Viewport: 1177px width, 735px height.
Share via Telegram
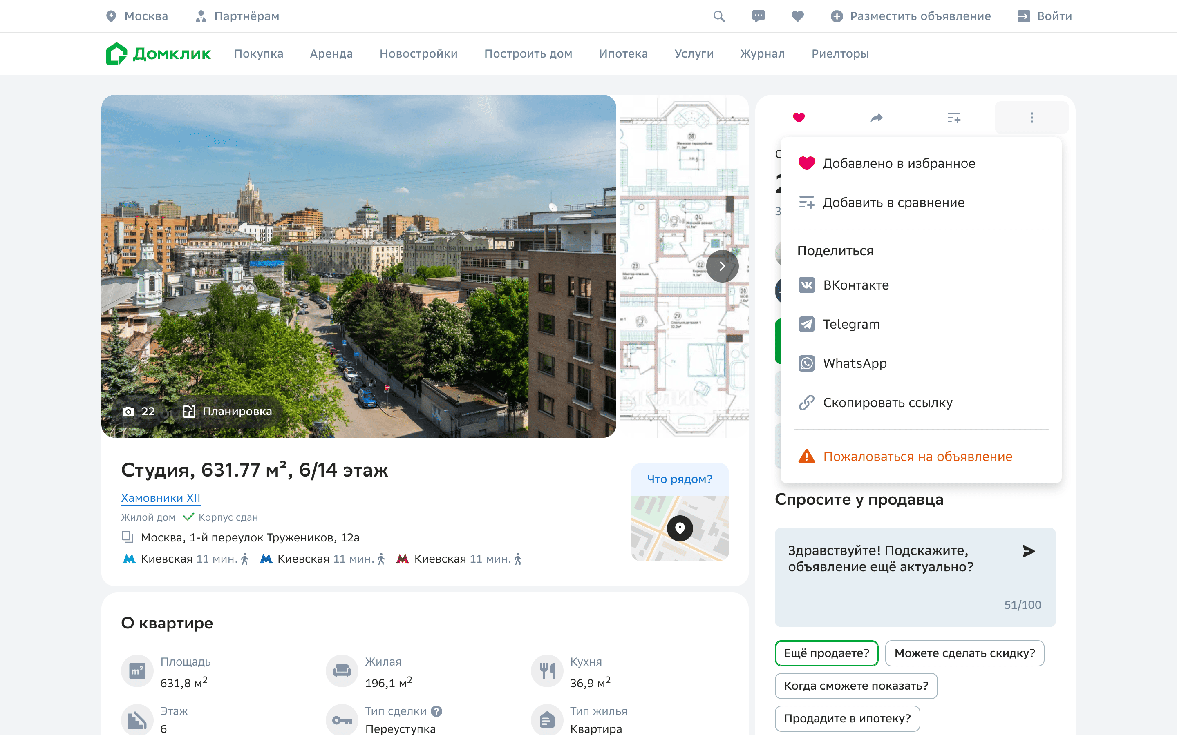(921, 324)
